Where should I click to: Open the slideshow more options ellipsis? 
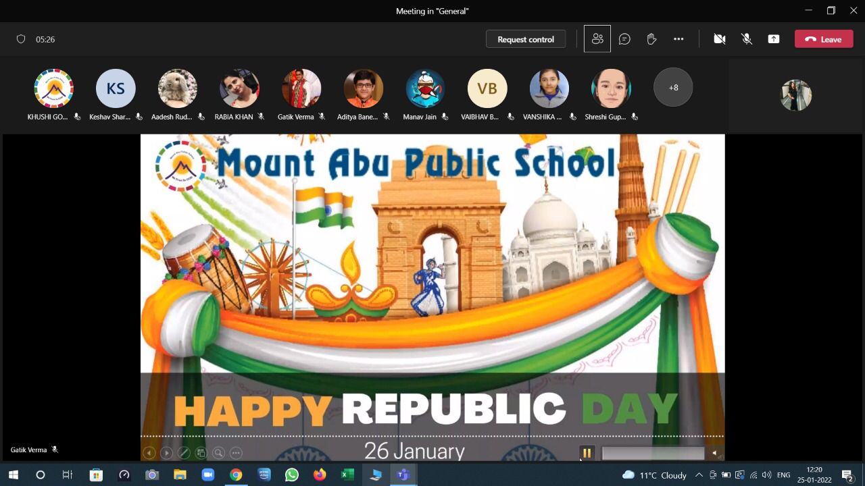pos(236,453)
